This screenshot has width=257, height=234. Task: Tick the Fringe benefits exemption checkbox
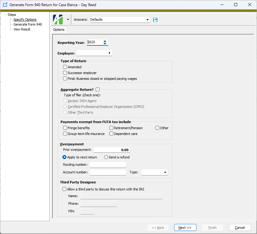pos(65,128)
